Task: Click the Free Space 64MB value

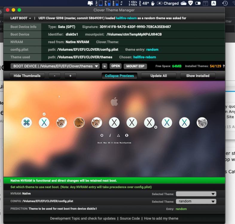Action: tap(177, 66)
